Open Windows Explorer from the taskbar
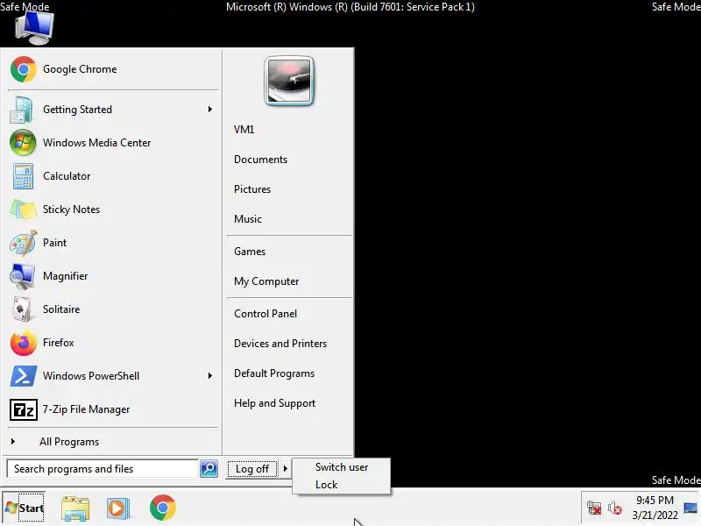701x526 pixels. [75, 508]
